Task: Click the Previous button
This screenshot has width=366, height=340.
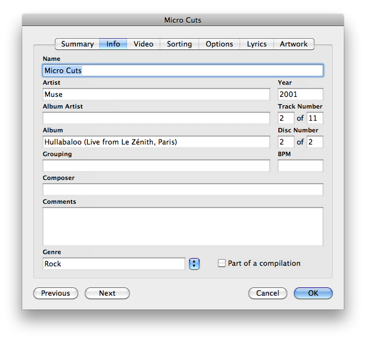Action: 55,293
